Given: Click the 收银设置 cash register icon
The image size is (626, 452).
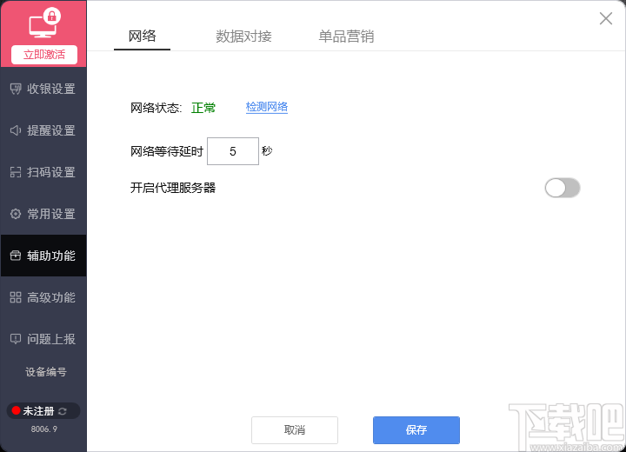Looking at the screenshot, I should tap(16, 89).
